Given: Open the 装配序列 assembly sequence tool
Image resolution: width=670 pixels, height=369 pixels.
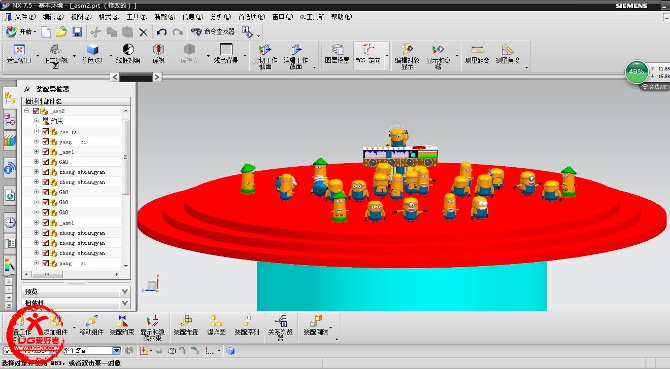Looking at the screenshot, I should click(x=247, y=325).
